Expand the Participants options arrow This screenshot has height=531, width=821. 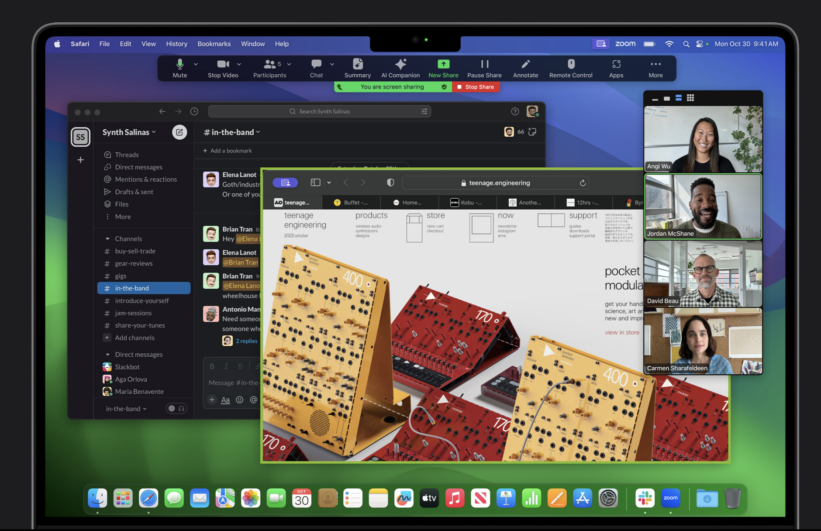(289, 64)
